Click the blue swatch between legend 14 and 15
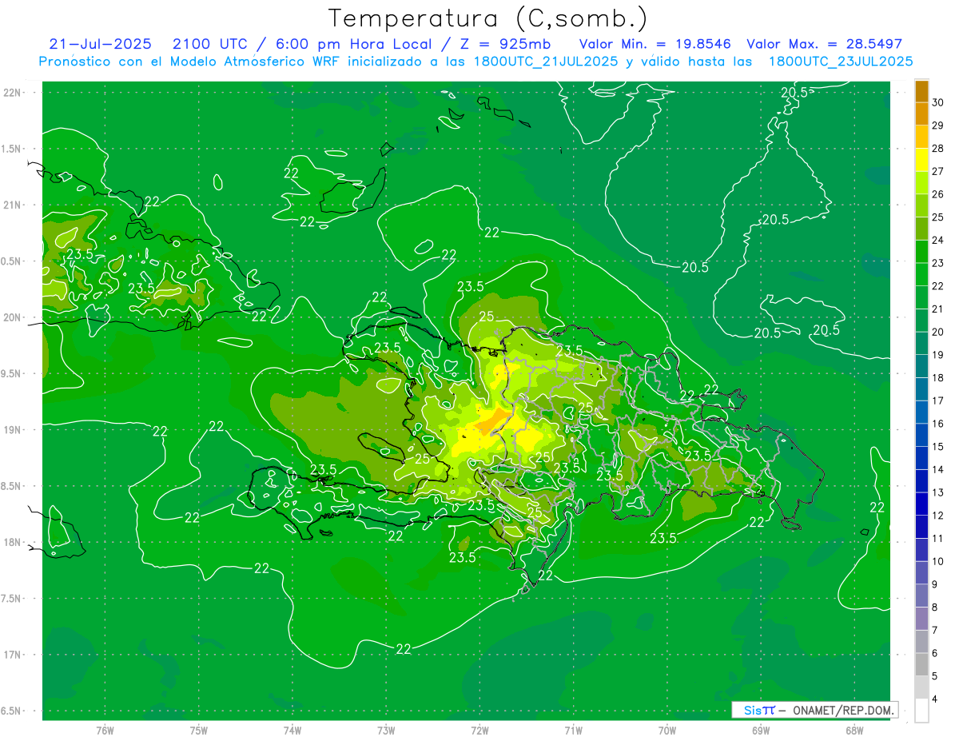This screenshot has width=959, height=741. tap(921, 458)
